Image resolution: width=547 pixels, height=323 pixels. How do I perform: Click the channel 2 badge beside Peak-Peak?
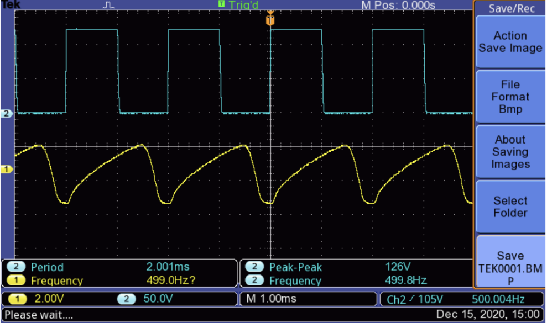point(254,267)
